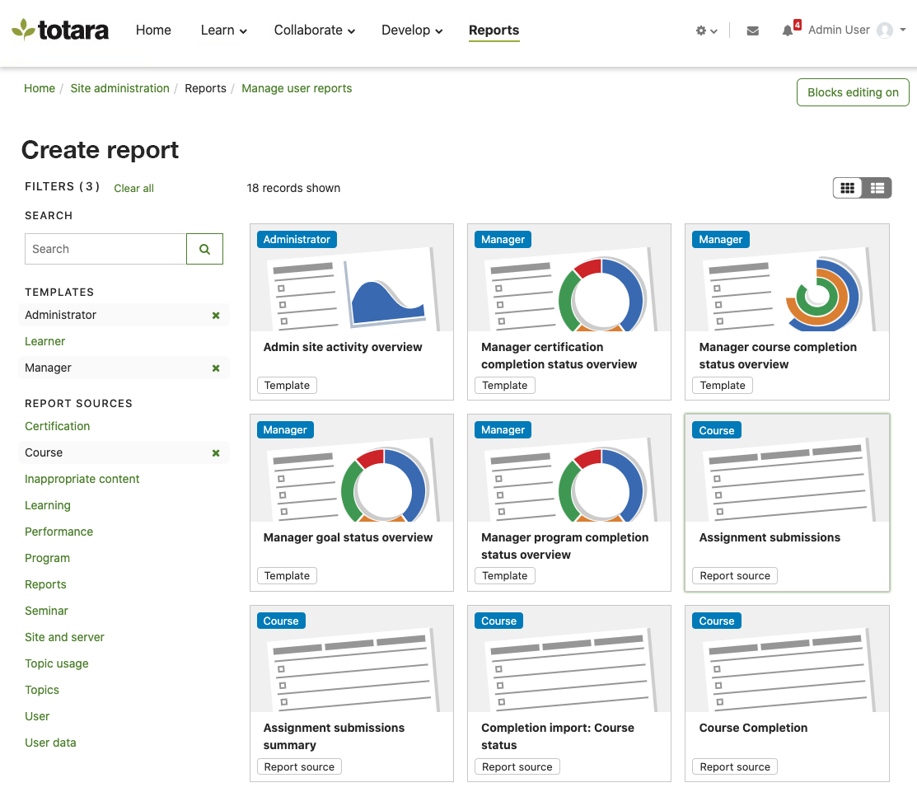Click the Totara logo
Image resolution: width=917 pixels, height=792 pixels.
click(60, 30)
